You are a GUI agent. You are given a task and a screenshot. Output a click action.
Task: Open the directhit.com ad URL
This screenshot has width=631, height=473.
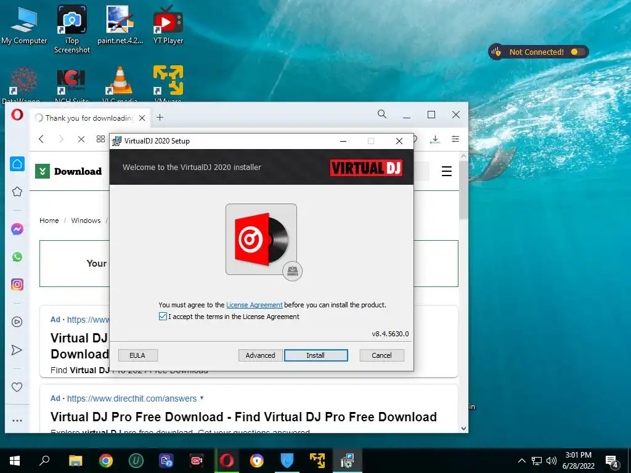(x=132, y=398)
